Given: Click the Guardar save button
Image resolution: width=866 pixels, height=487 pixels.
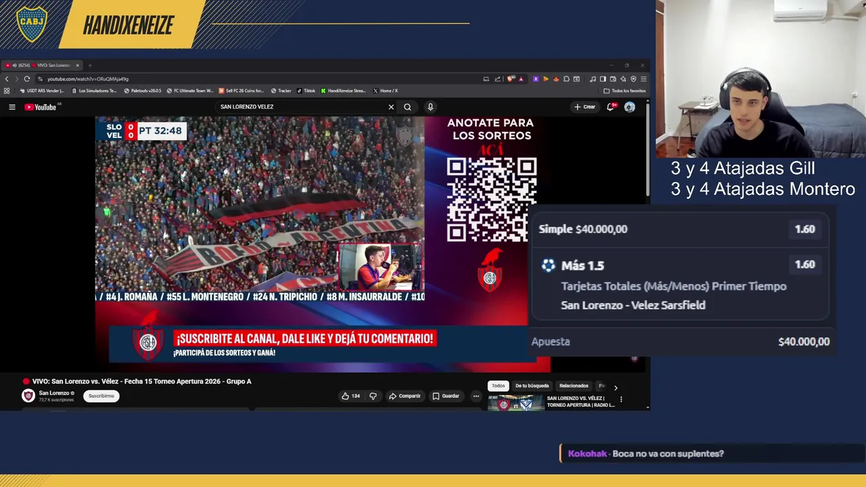Looking at the screenshot, I should point(446,396).
